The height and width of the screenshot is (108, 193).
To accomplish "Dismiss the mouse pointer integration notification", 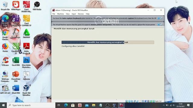I will (159, 25).
